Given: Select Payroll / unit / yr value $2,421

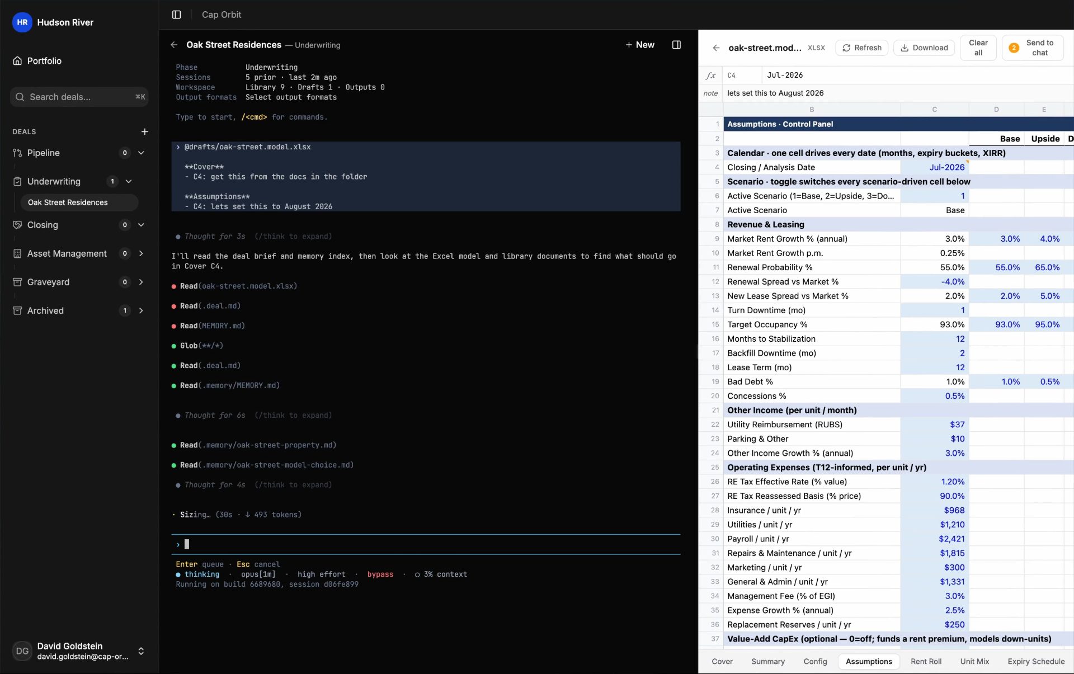Looking at the screenshot, I should [934, 539].
